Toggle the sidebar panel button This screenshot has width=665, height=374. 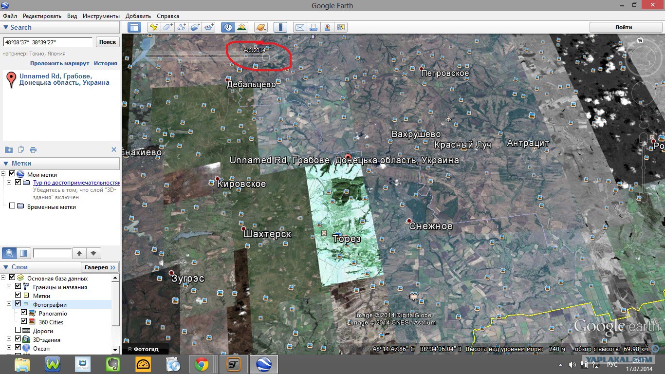[x=134, y=27]
